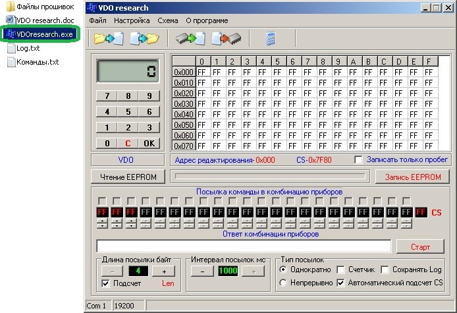Click Запись EEPROM button
457x313 pixels.
(x=413, y=177)
